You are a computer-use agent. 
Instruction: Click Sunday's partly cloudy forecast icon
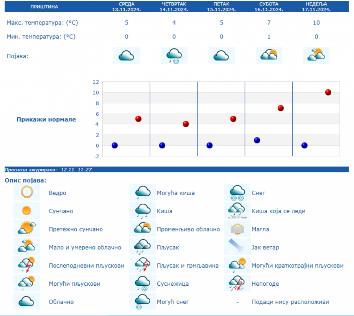316,55
